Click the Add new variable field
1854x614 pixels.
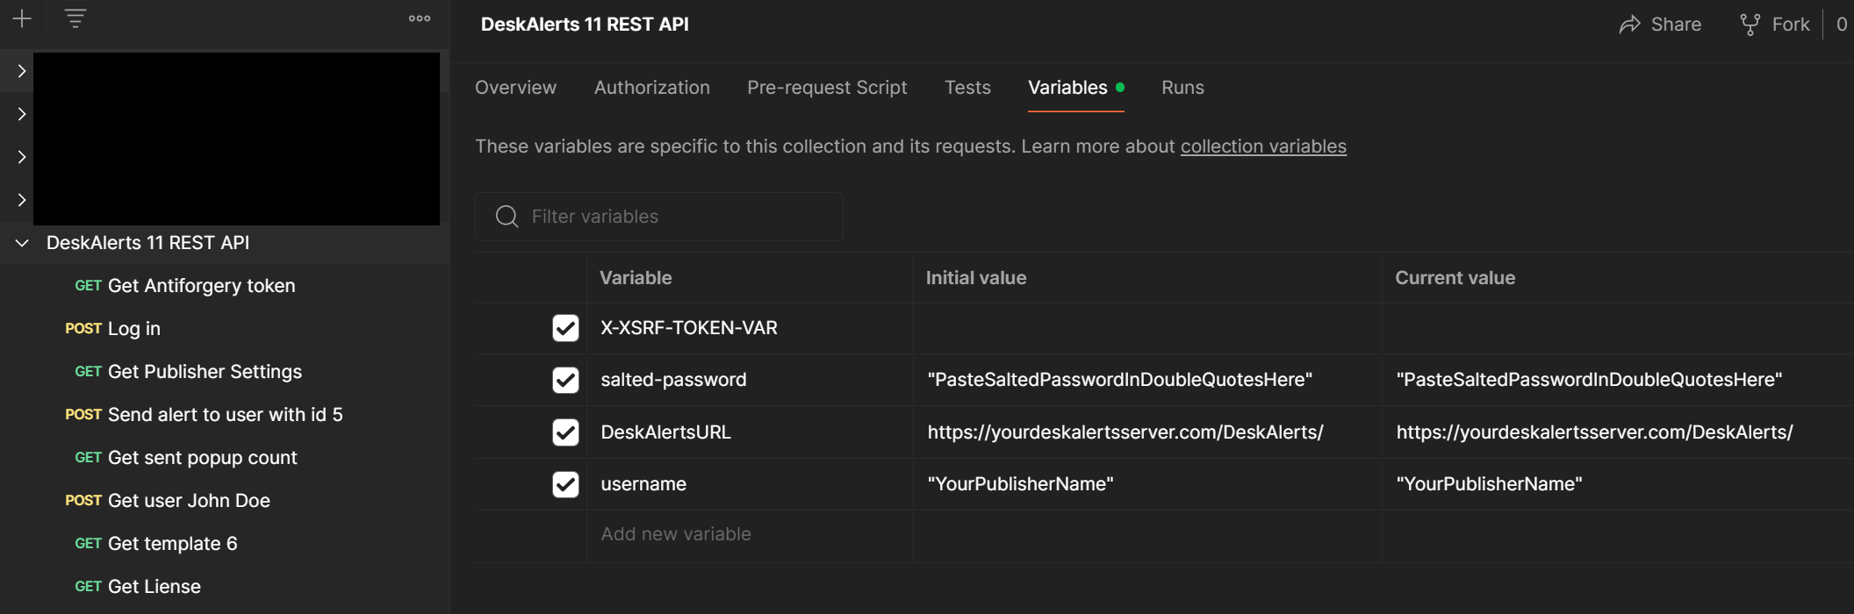click(676, 534)
